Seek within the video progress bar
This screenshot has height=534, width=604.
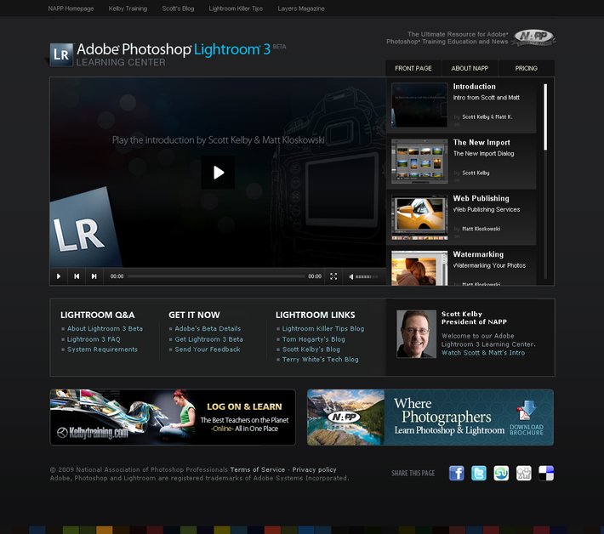tap(216, 276)
